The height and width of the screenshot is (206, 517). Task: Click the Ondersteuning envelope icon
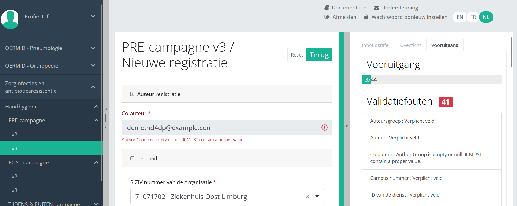pos(376,8)
